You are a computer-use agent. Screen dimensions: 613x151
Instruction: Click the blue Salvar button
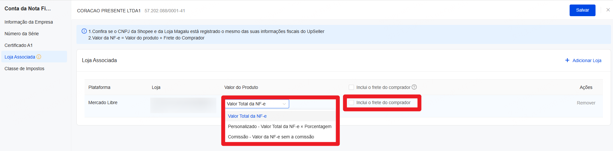(582, 10)
